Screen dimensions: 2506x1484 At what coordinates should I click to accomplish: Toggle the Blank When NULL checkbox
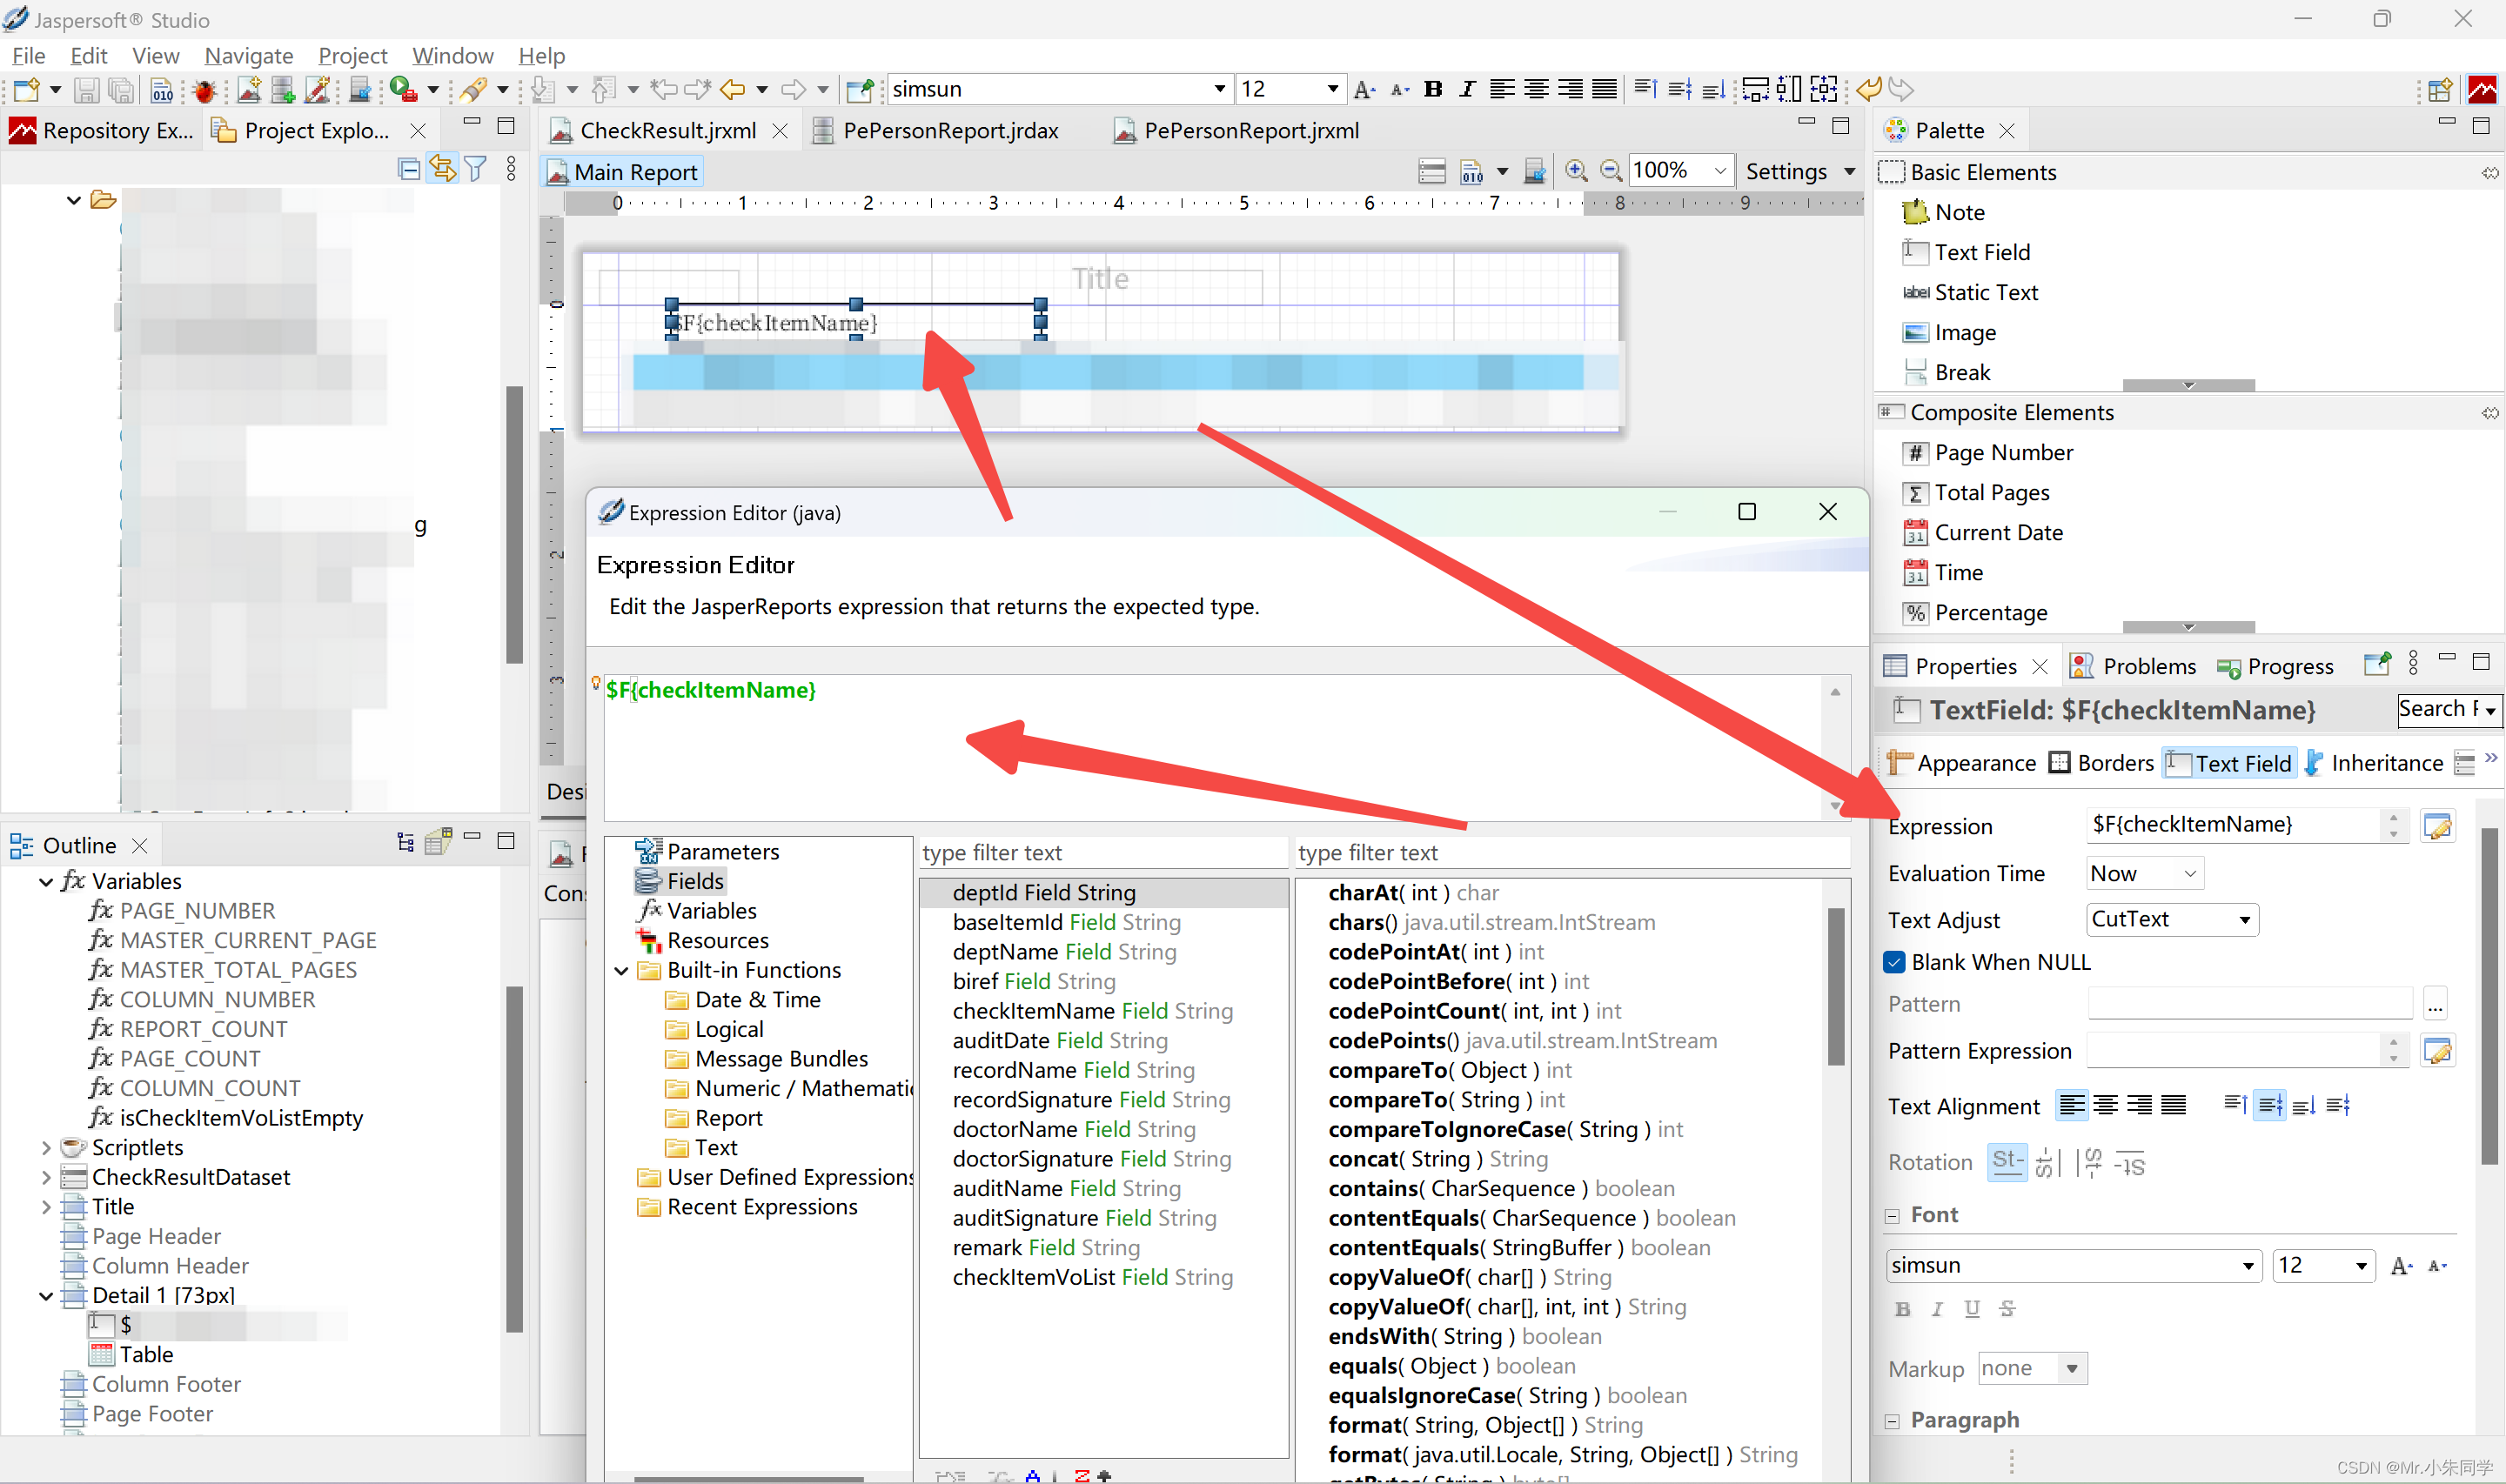click(x=1898, y=961)
